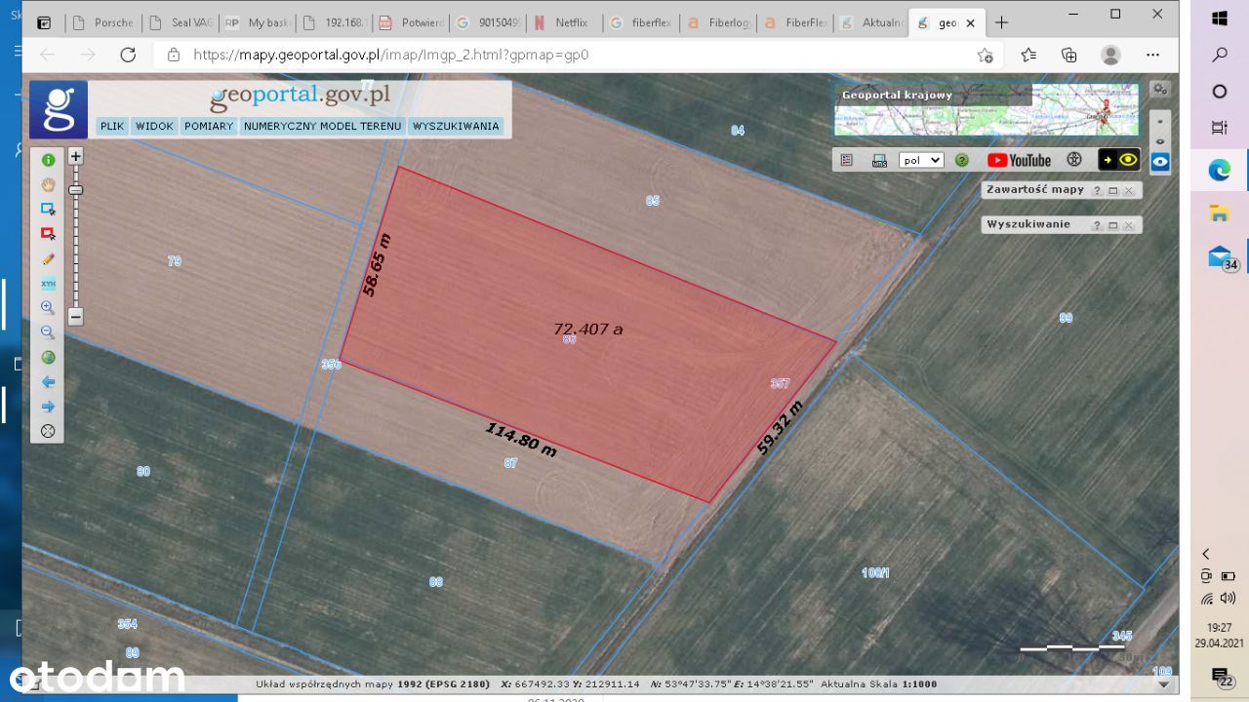Image resolution: width=1249 pixels, height=702 pixels.
Task: Click the 72.407 a area label
Action: click(x=587, y=330)
